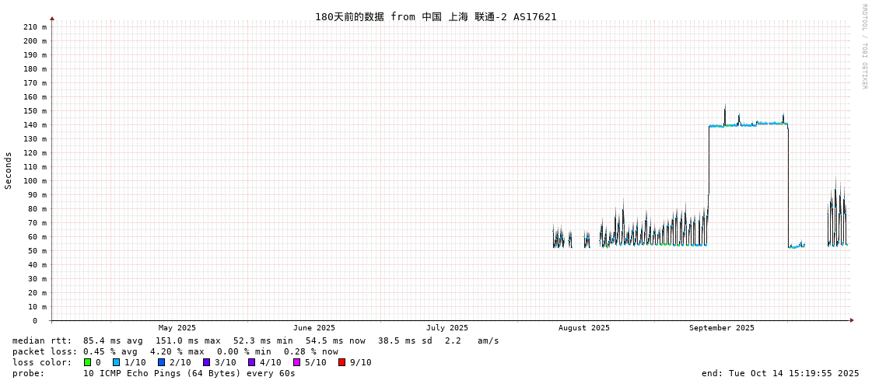Screen dimensions: 872x384
Task: Select the September 2025 axis label
Action: (x=721, y=328)
